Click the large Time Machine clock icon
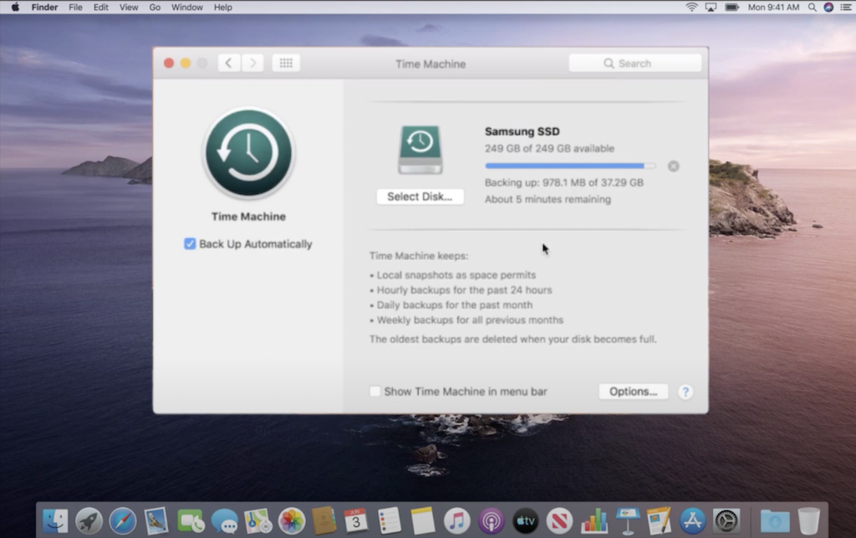This screenshot has height=538, width=856. 248,153
